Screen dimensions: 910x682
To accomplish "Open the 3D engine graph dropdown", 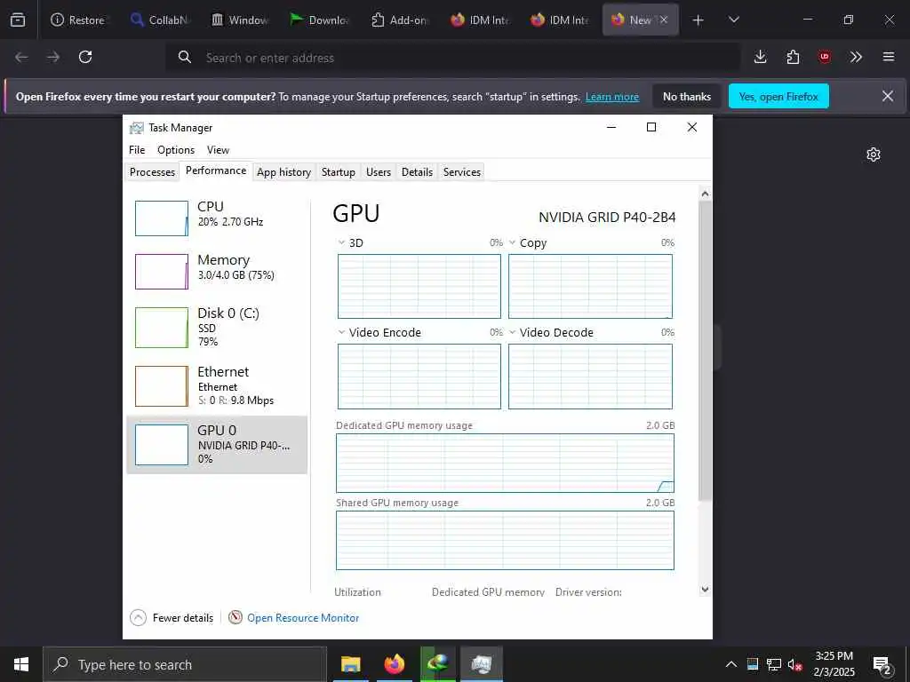I will click(341, 242).
